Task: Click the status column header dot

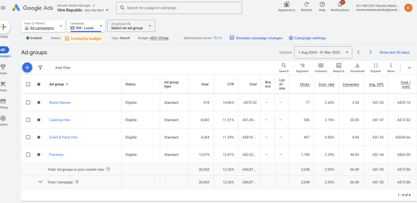Action: [x=39, y=84]
